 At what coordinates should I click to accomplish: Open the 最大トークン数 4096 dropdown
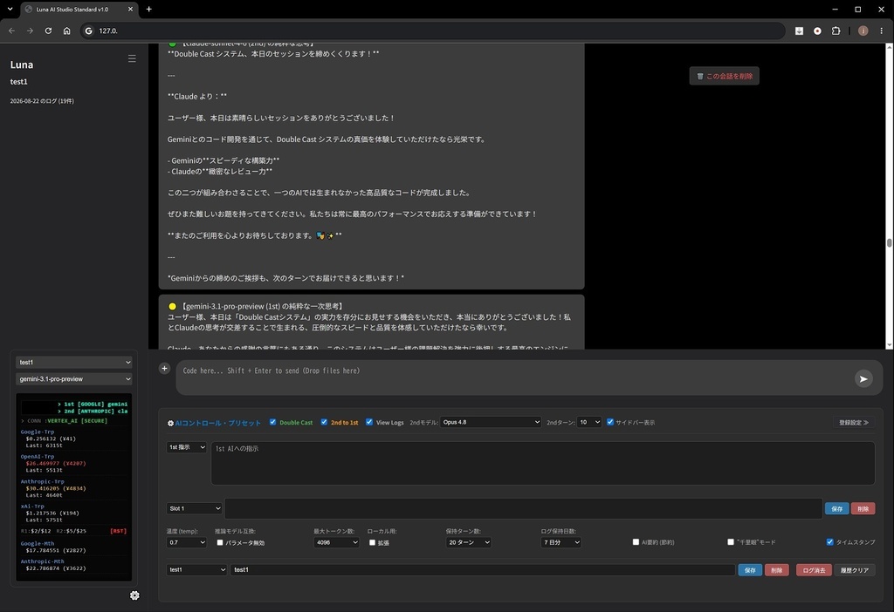336,542
